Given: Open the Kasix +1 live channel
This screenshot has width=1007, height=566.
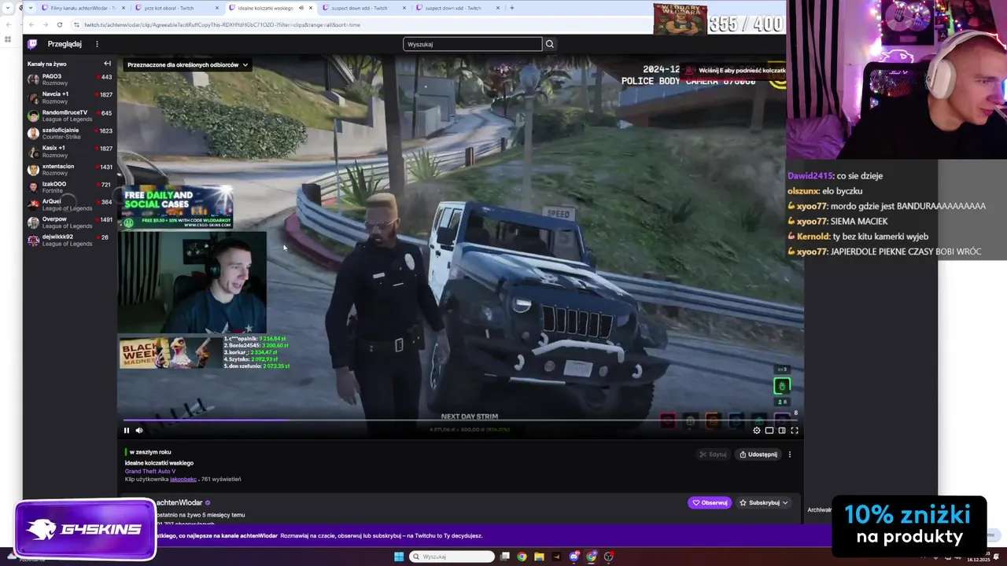Looking at the screenshot, I should click(x=70, y=151).
